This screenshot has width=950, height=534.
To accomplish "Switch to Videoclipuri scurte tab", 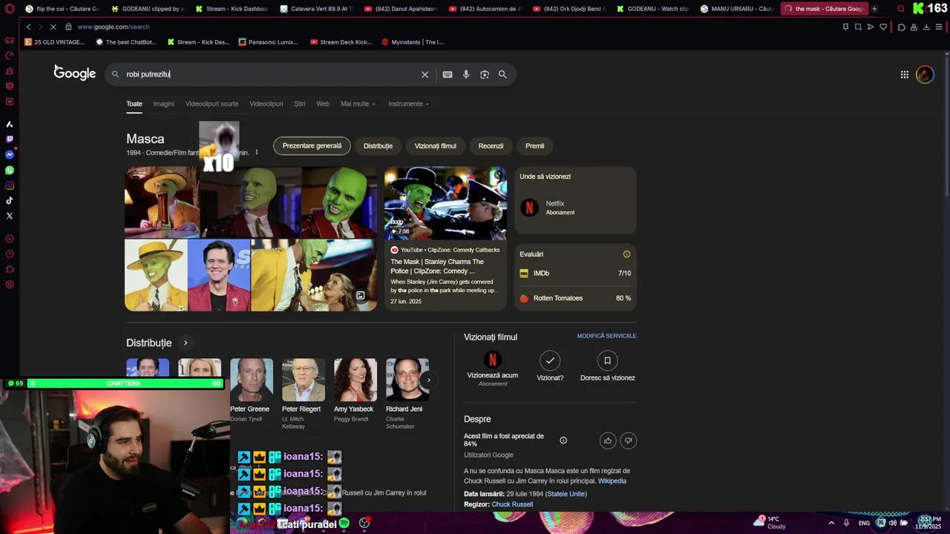I will pyautogui.click(x=212, y=104).
